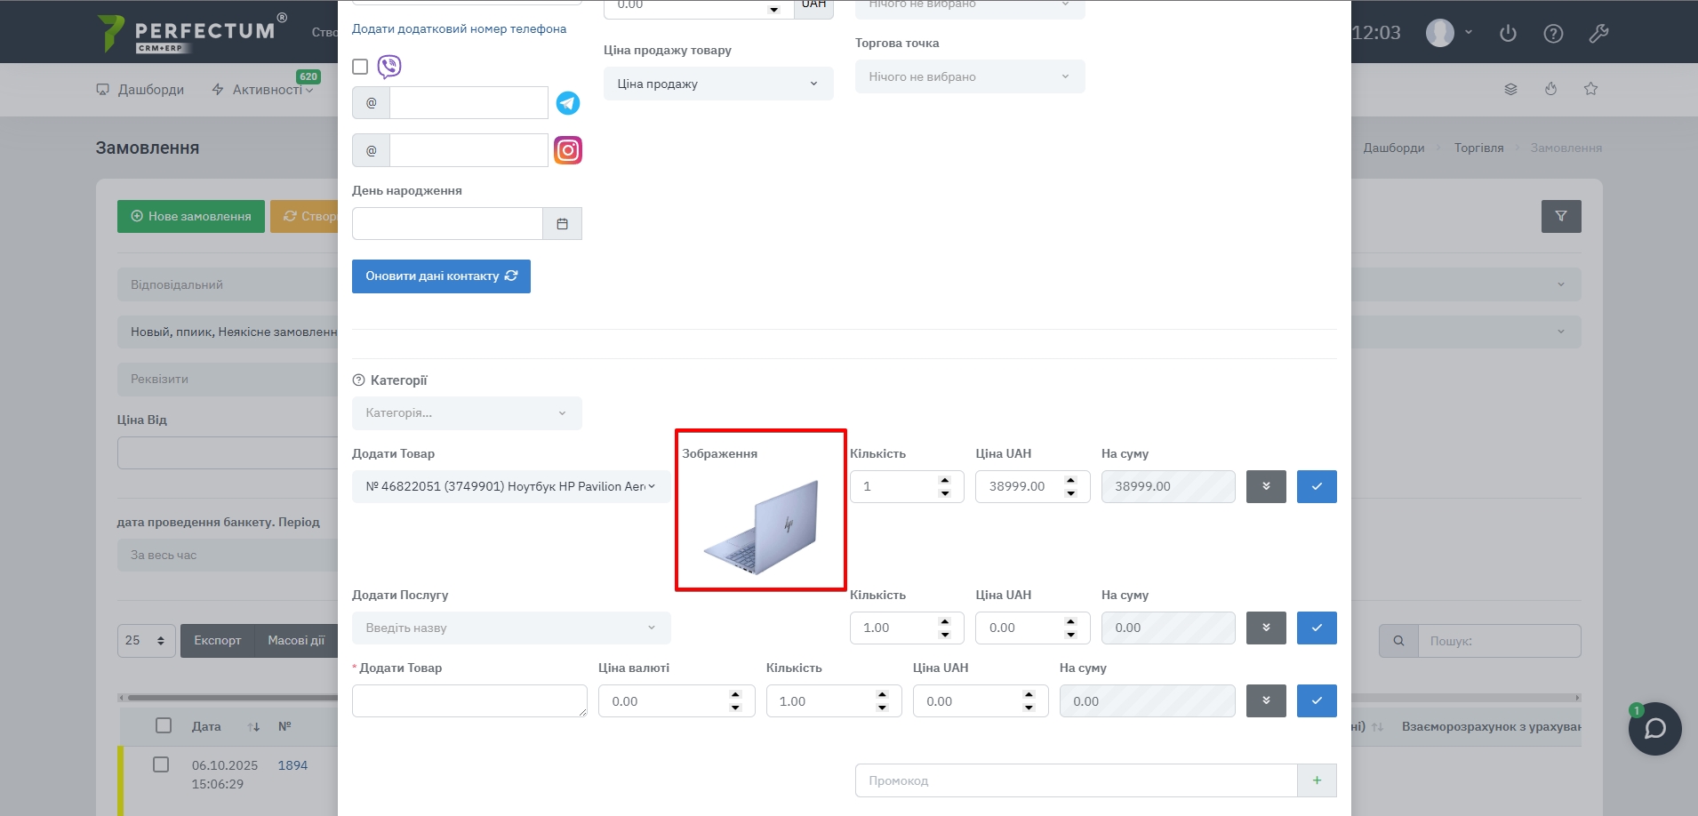Open the Торгова точка dropdown
The height and width of the screenshot is (816, 1698).
click(969, 76)
